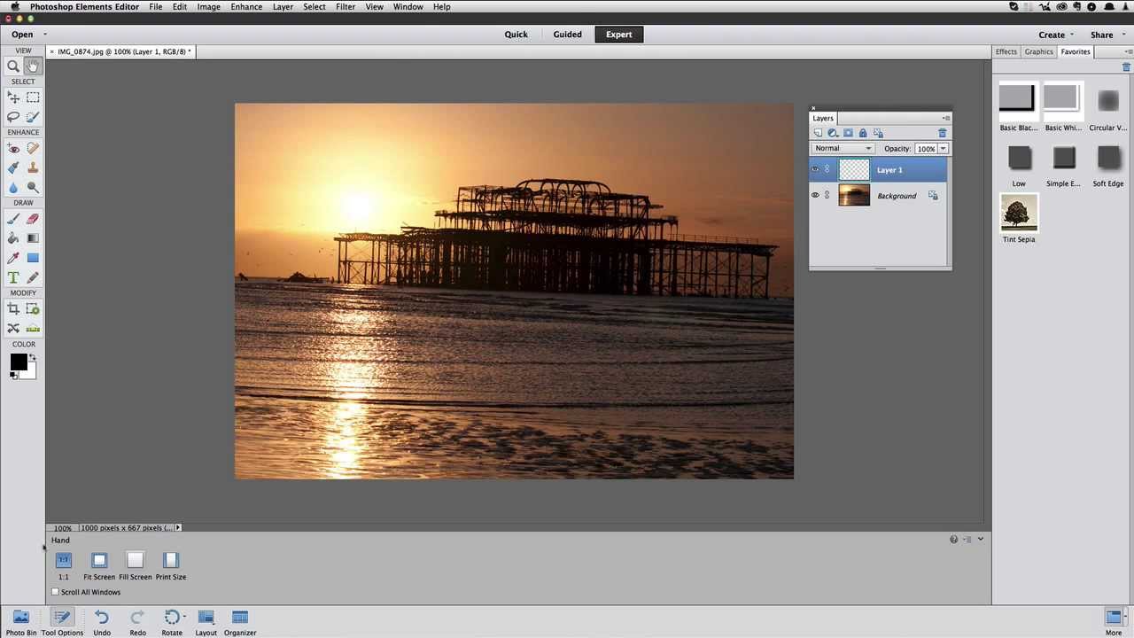Screen dimensions: 1134x638
Task: Switch to Guided editing mode
Action: coord(568,35)
